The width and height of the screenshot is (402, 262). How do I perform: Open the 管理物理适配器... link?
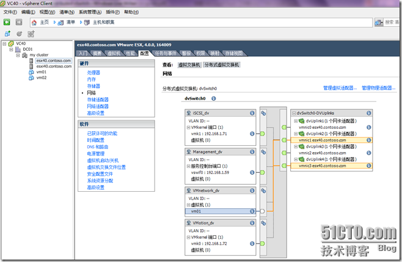(x=379, y=88)
